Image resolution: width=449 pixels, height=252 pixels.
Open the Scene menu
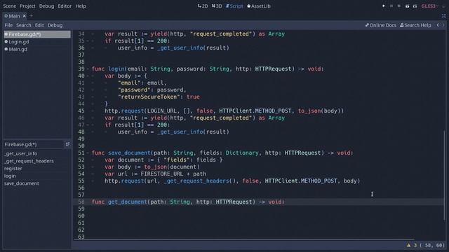point(9,6)
